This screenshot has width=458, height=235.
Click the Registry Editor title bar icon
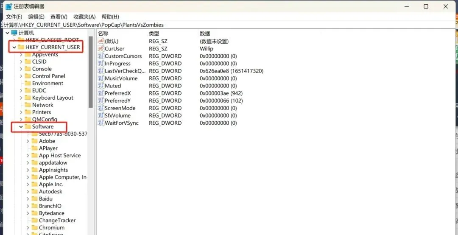(9, 6)
